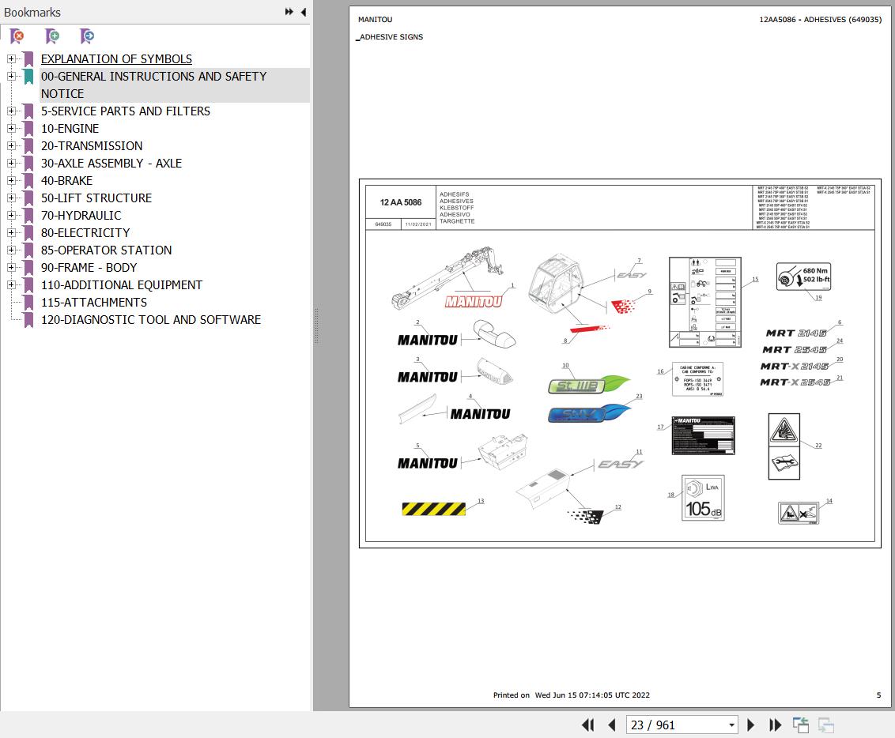
Task: Expand the 20-TRANSMISSION bookmark node
Action: tap(11, 145)
